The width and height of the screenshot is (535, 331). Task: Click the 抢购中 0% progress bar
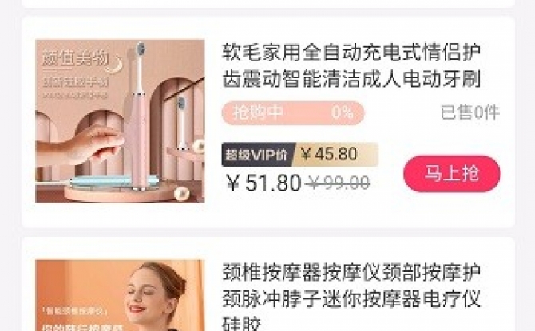coord(293,112)
